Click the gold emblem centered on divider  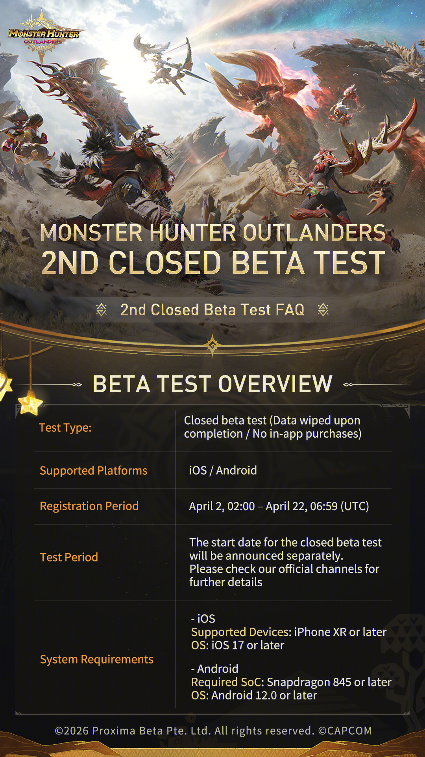tap(213, 346)
